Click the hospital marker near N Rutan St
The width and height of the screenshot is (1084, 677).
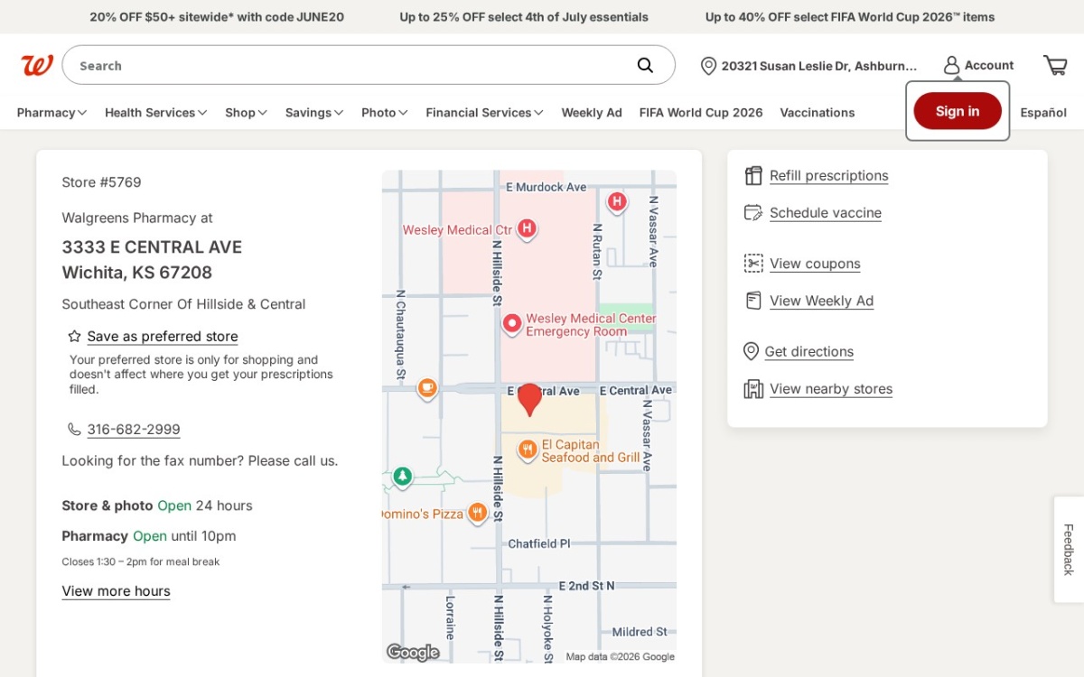click(x=617, y=201)
